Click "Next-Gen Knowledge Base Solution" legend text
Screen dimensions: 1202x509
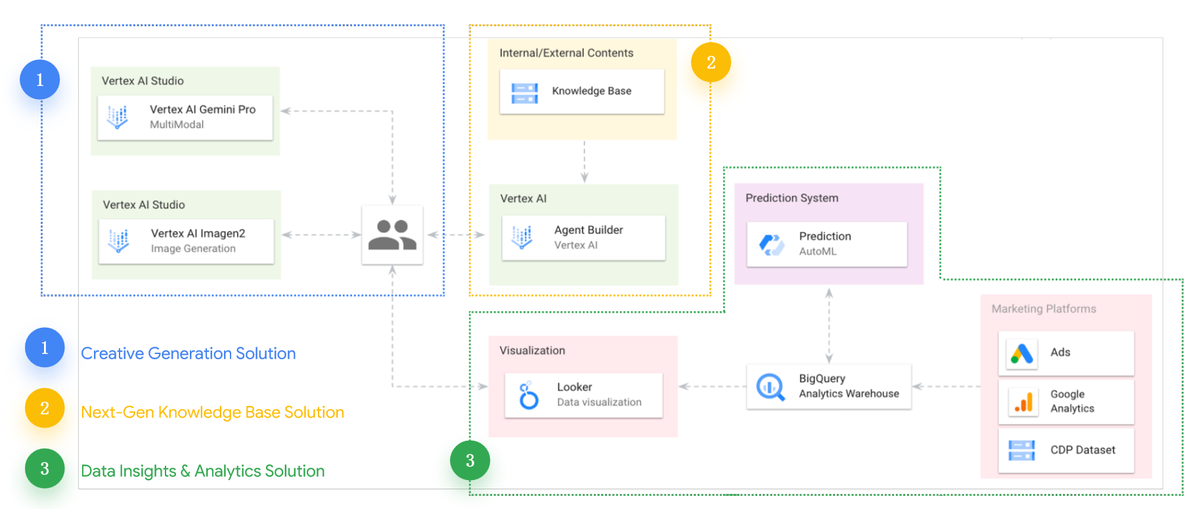coord(213,412)
